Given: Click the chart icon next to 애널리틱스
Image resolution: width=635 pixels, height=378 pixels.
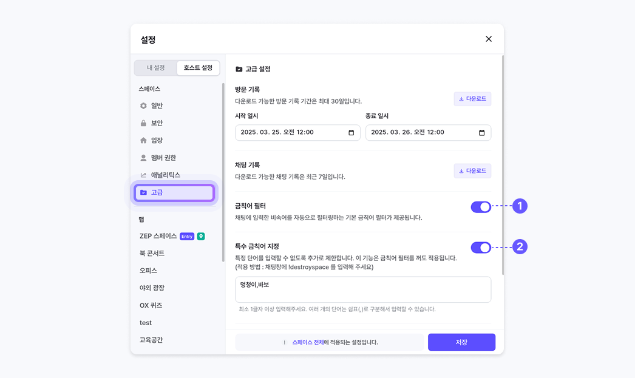Looking at the screenshot, I should point(143,175).
